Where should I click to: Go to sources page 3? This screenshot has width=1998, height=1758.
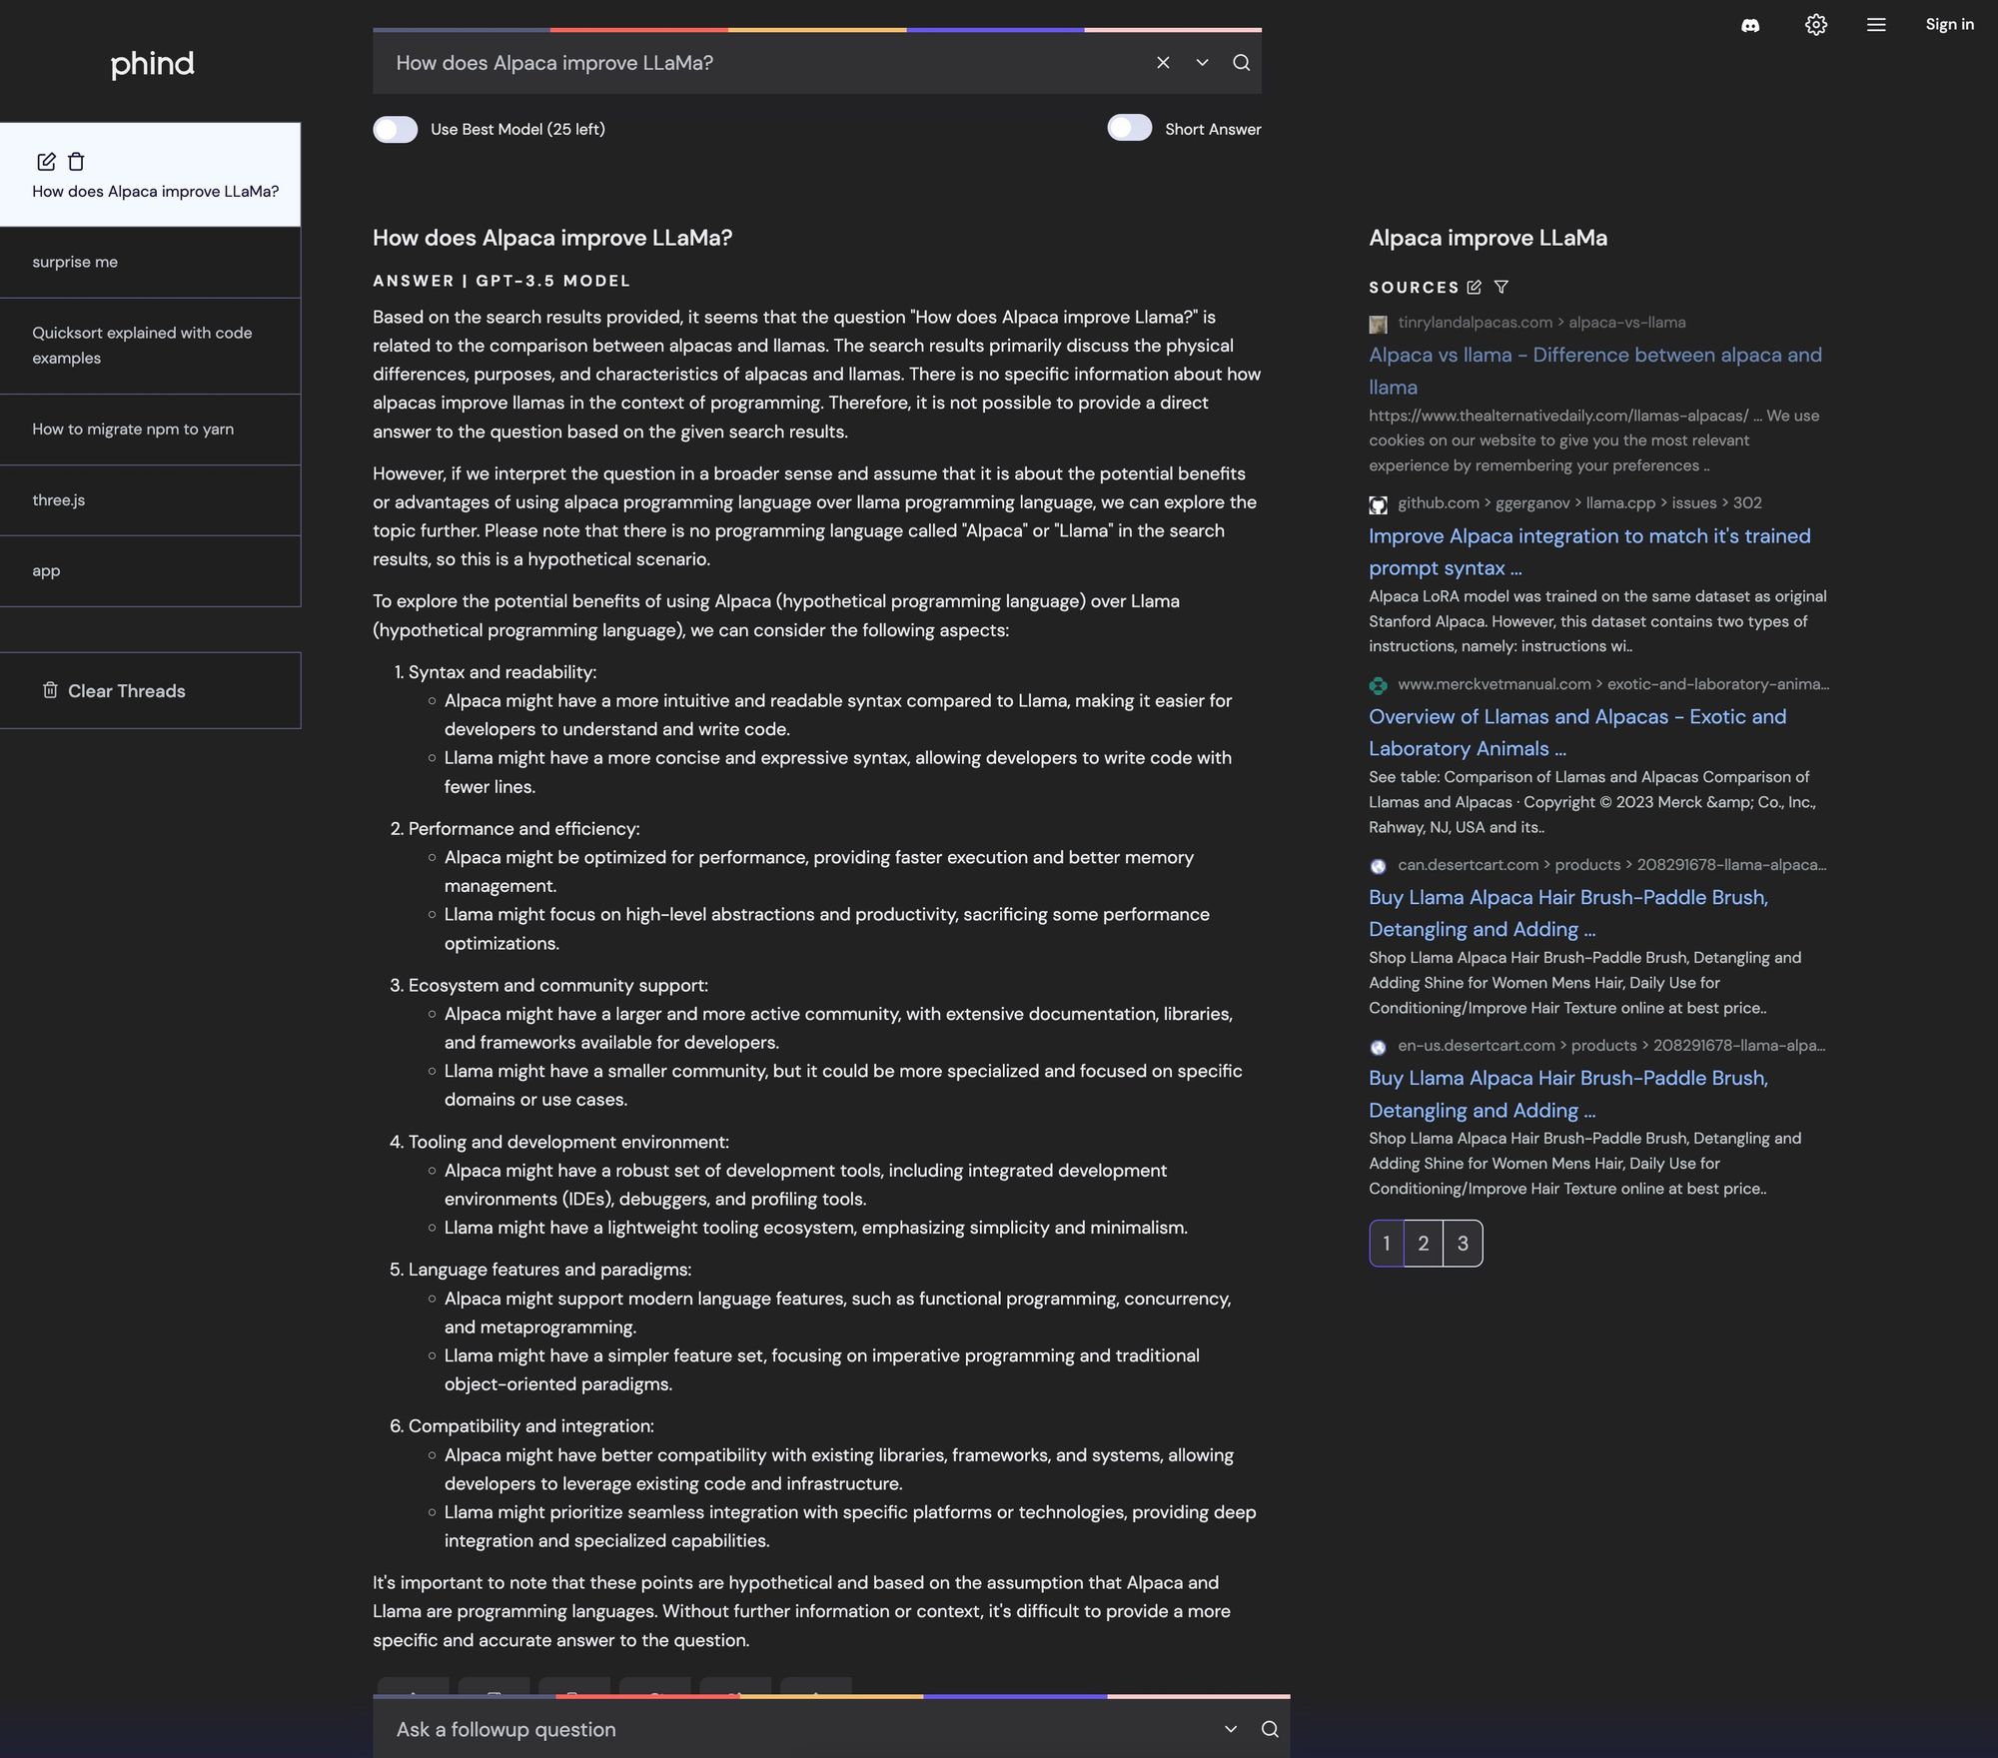(1463, 1244)
